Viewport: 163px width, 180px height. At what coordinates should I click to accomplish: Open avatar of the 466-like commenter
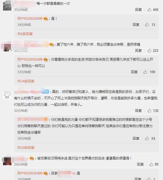tap(7, 6)
